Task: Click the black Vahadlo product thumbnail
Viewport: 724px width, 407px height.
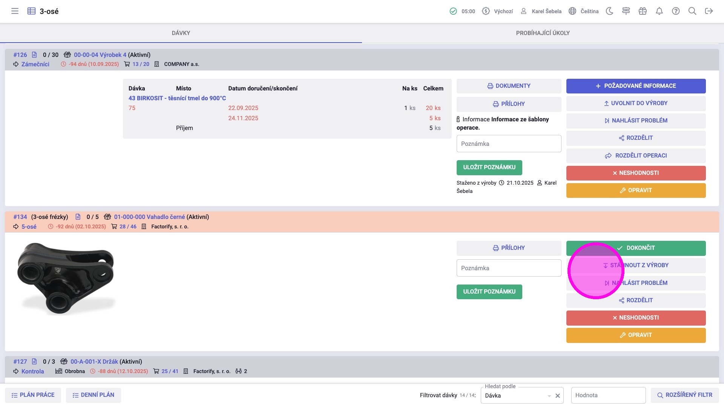Action: 66,279
